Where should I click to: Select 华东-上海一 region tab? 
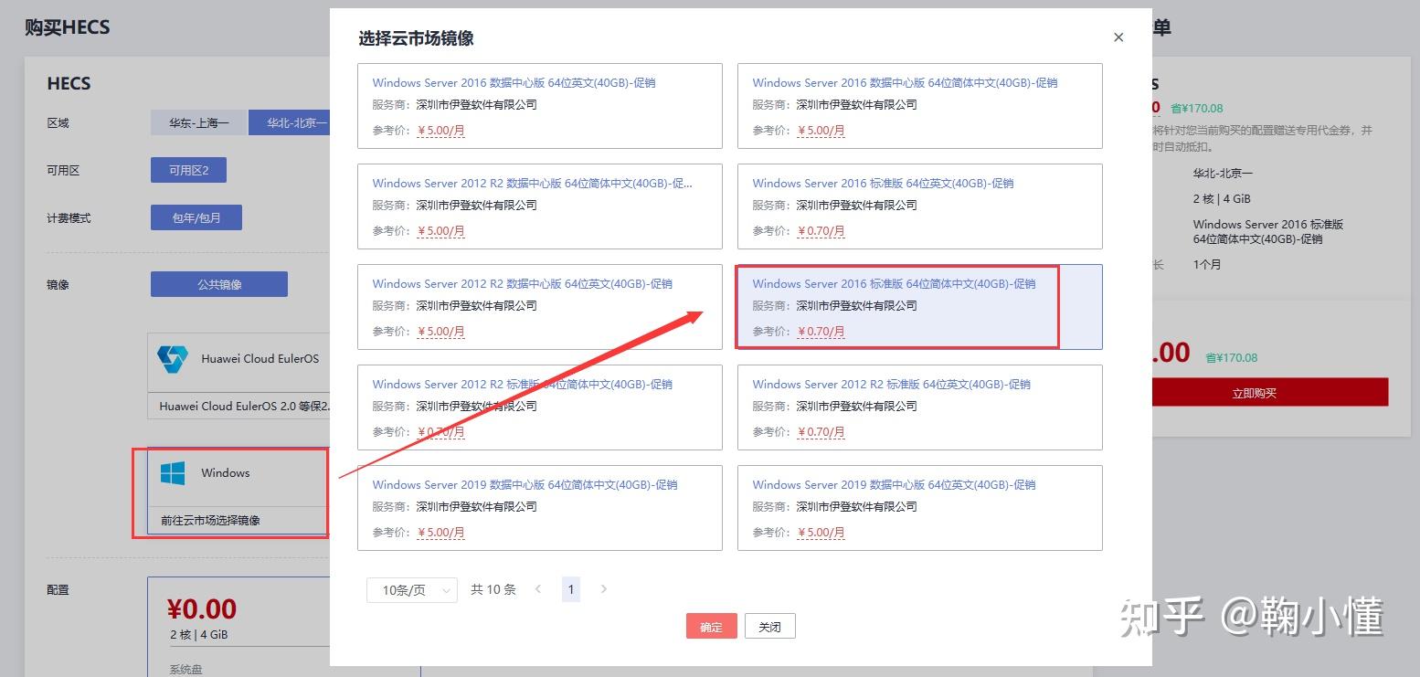tap(199, 122)
